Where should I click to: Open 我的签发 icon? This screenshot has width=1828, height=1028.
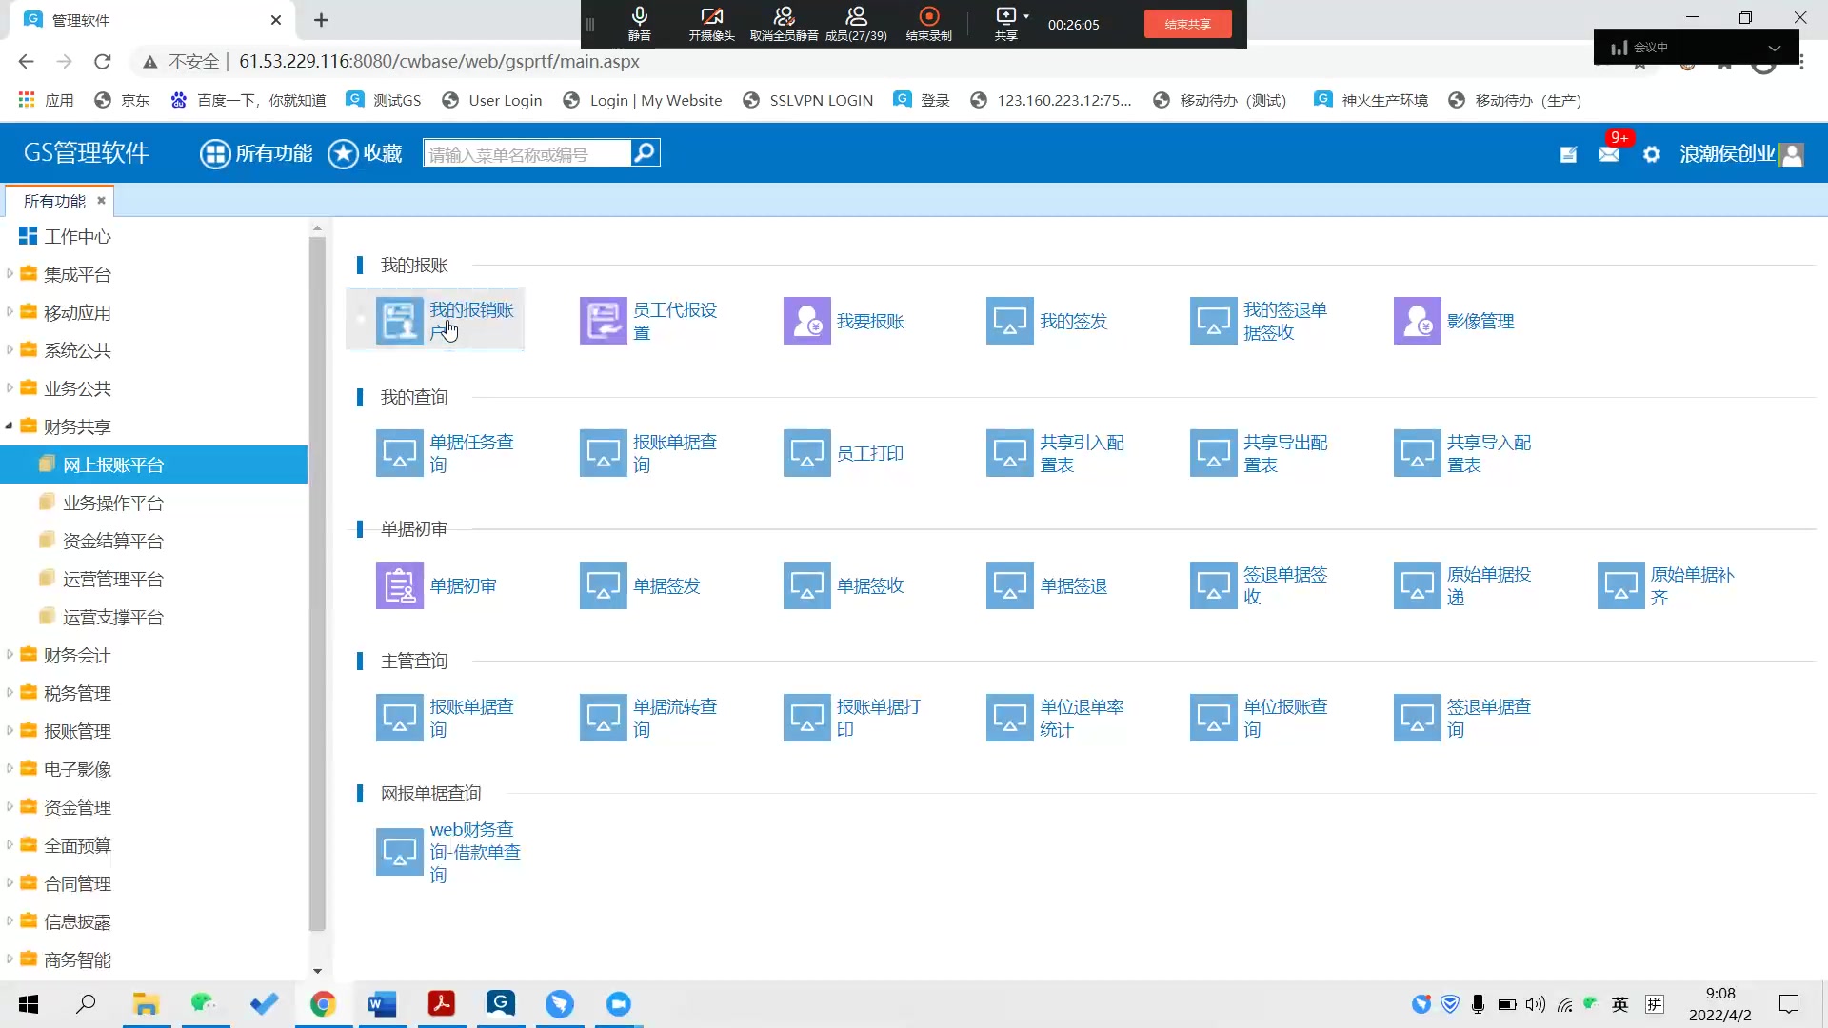1010,321
